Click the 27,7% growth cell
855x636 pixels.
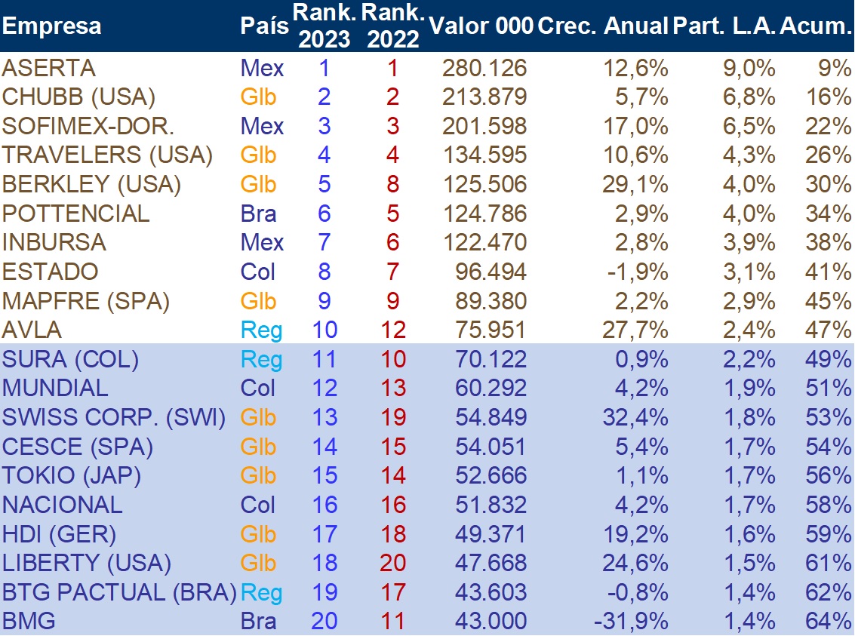(635, 330)
